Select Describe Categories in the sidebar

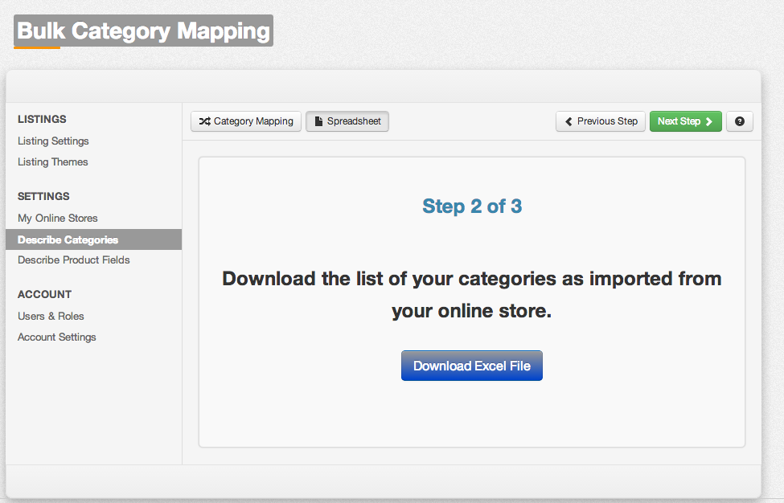93,239
